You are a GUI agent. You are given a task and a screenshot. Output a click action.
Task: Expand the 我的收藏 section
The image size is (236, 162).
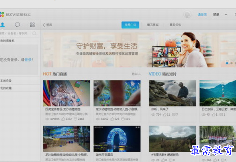[20, 88]
